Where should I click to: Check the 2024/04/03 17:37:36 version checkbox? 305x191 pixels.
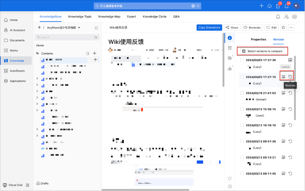tap(242, 60)
